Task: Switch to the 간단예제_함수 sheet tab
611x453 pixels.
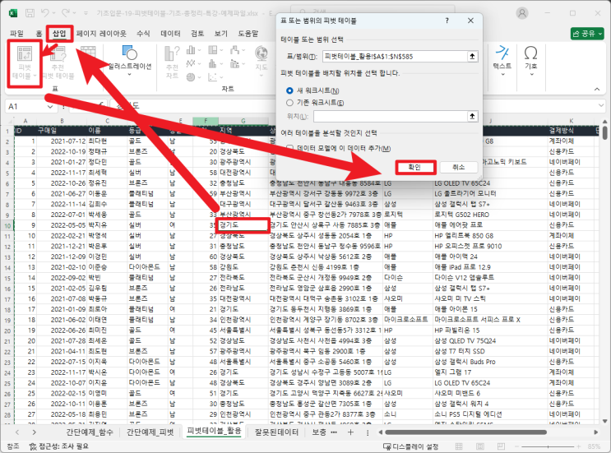Action: point(90,432)
